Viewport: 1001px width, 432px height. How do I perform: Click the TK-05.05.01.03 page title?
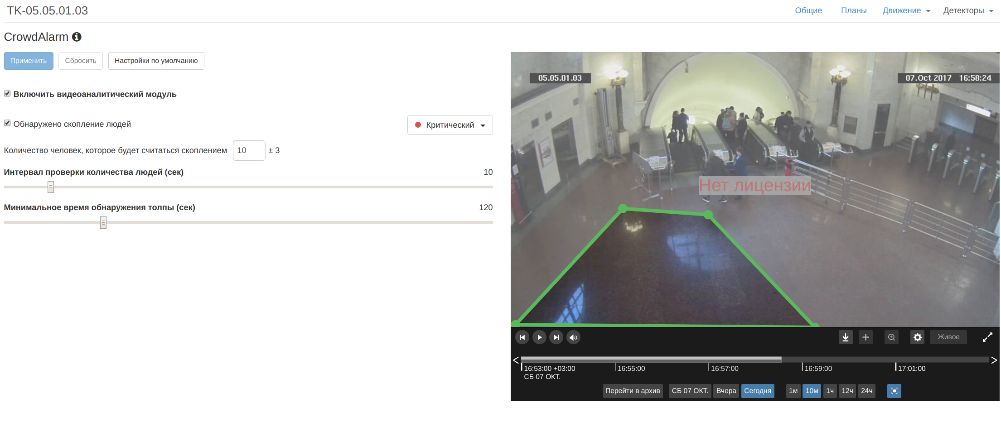pyautogui.click(x=47, y=10)
